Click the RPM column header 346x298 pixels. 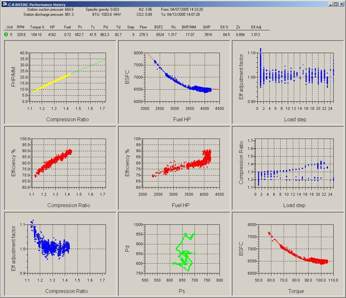20,27
